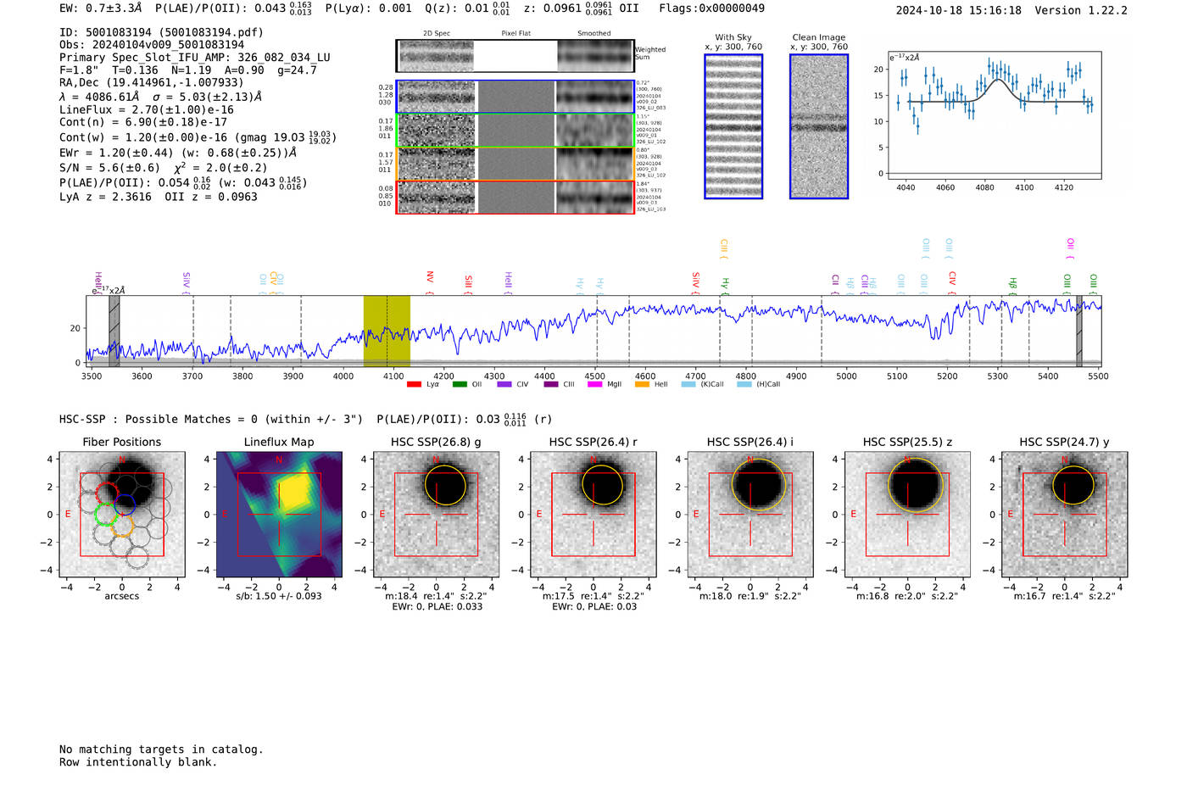Image resolution: width=1187 pixels, height=808 pixels.
Task: Click the With Sky cutout image
Action: pyautogui.click(x=733, y=126)
